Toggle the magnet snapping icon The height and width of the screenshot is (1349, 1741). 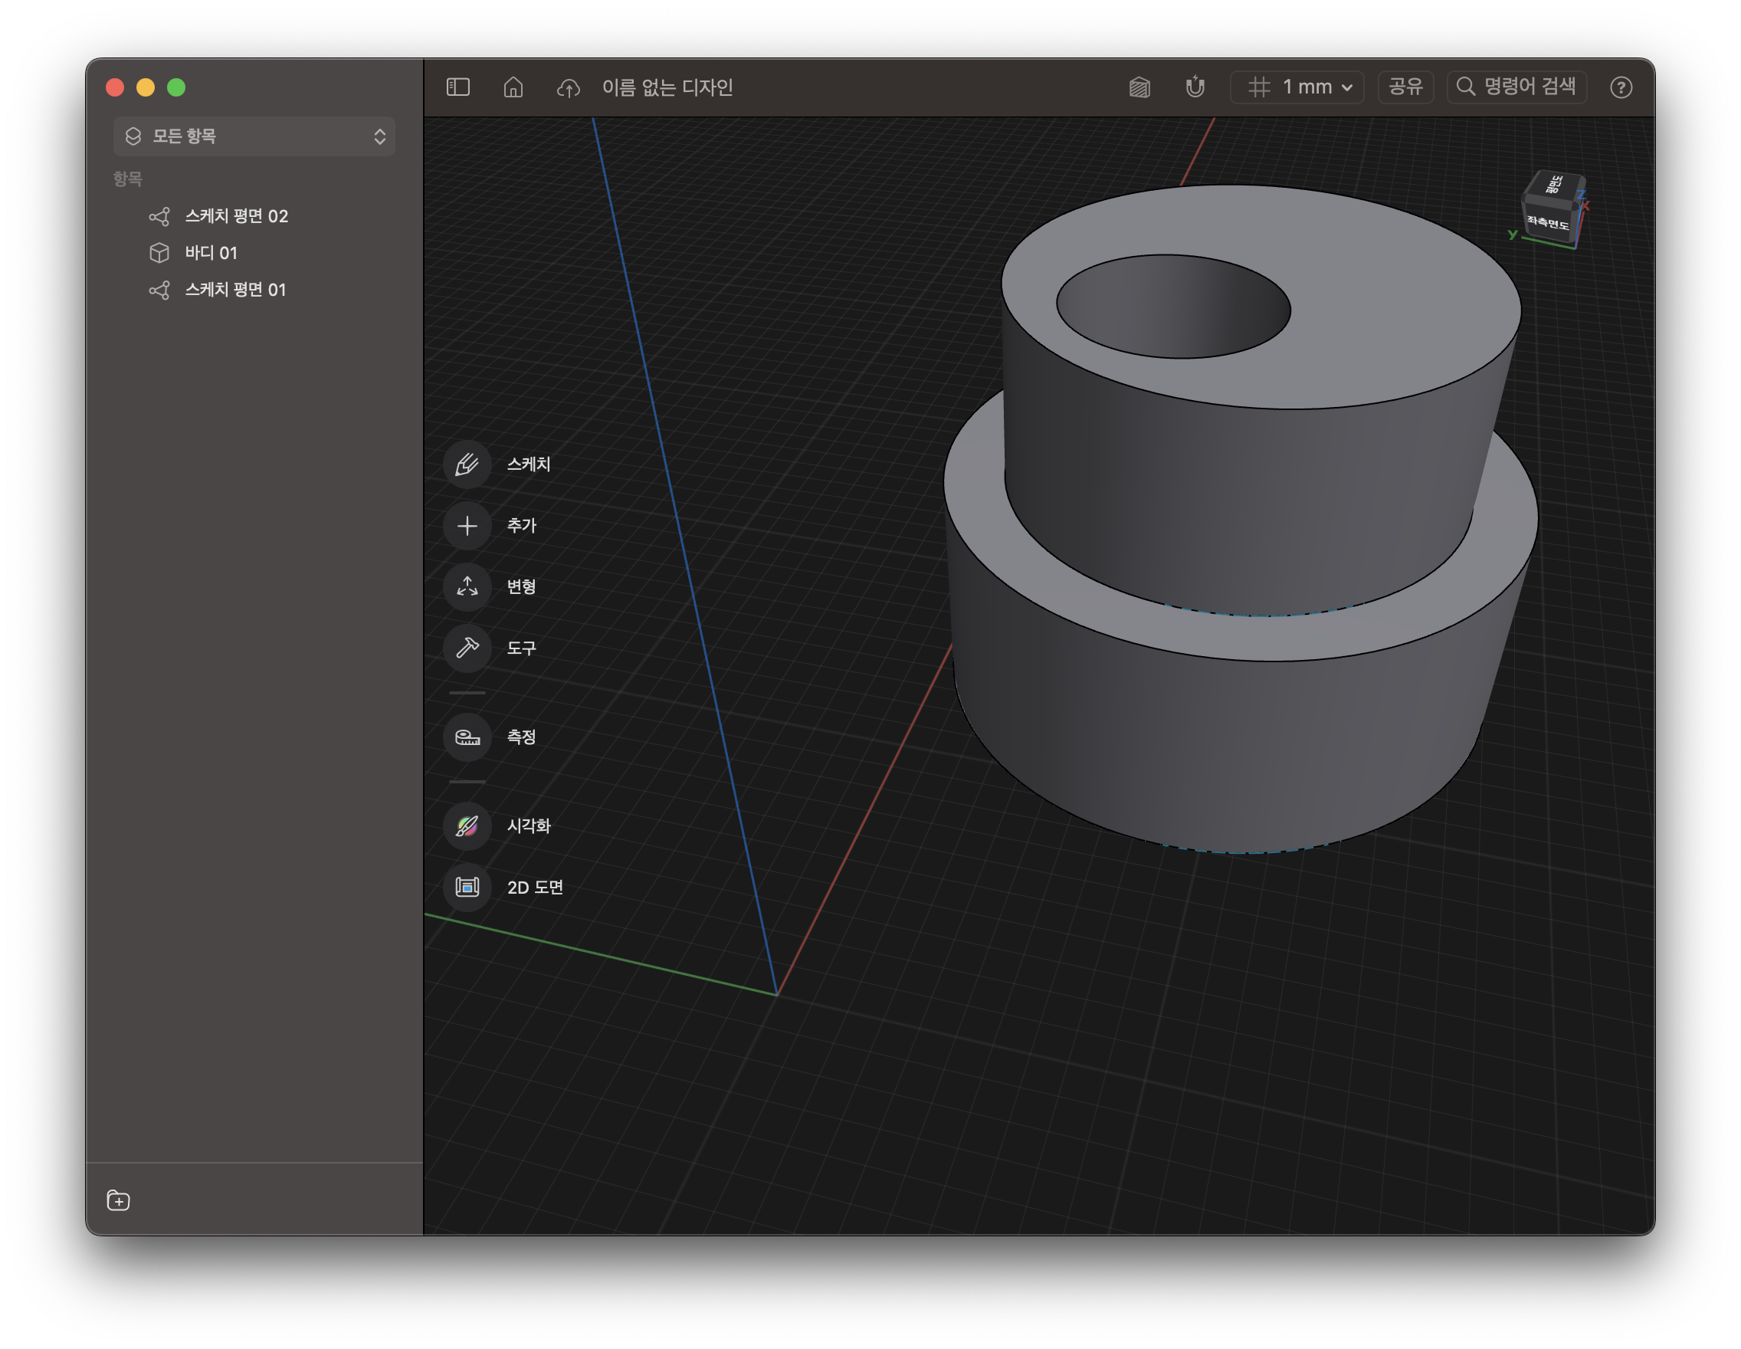(1194, 87)
